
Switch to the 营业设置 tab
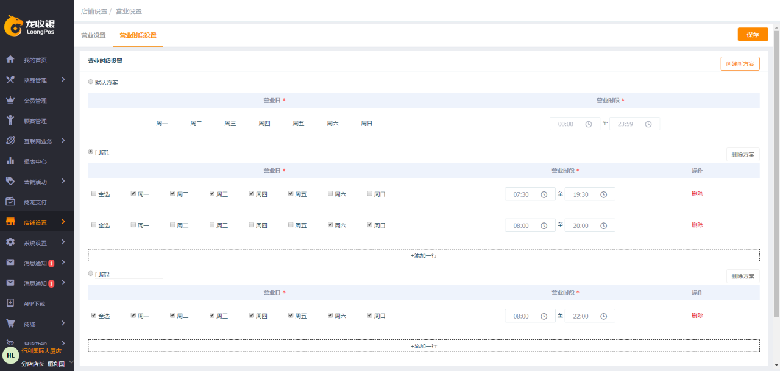tap(93, 35)
